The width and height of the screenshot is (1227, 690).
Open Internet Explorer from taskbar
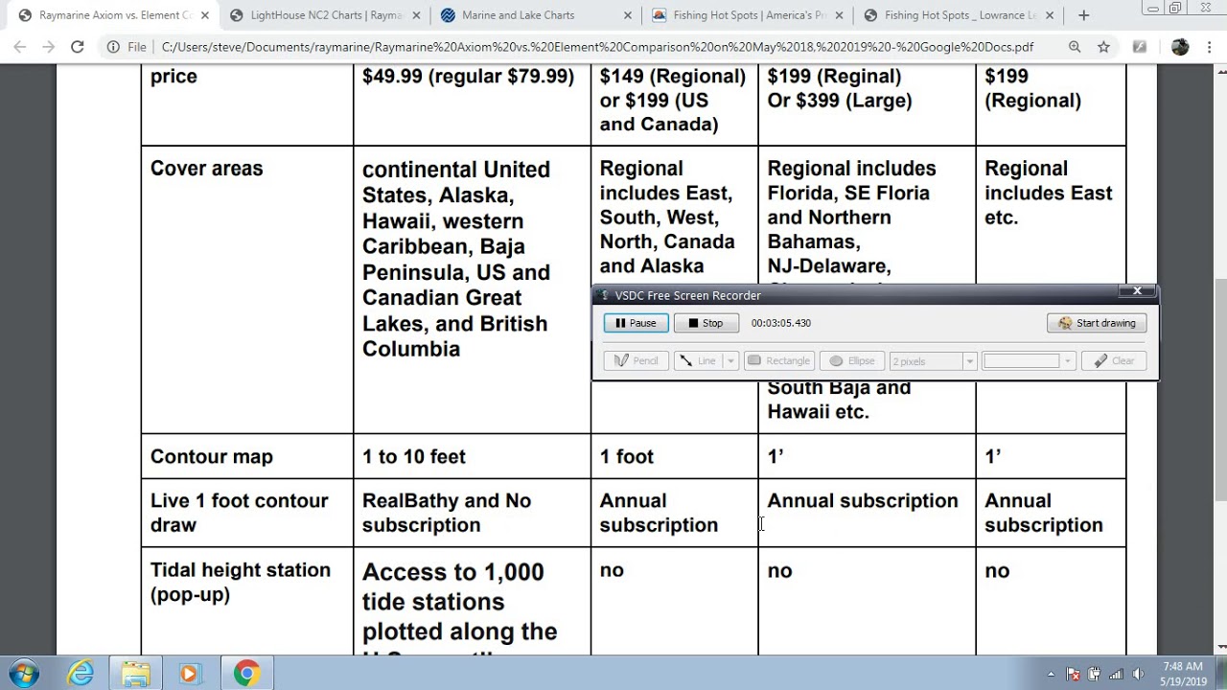(81, 674)
